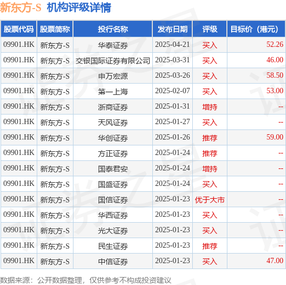This screenshot has height=285, width=286.
Task: Click 华泰证券 institution name
Action: coord(113,45)
